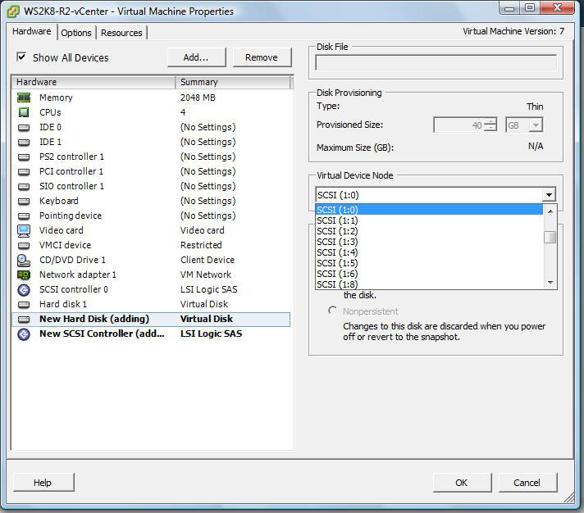The height and width of the screenshot is (513, 584).
Task: Click the 2048 MB memory summary
Action: click(198, 98)
